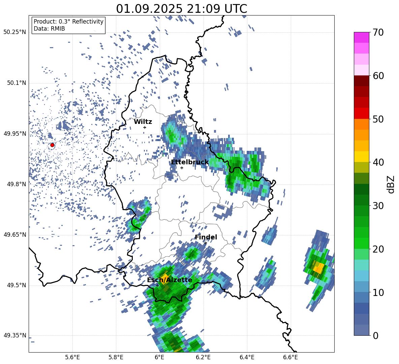Click the 6.4°E longitude label

click(247, 357)
